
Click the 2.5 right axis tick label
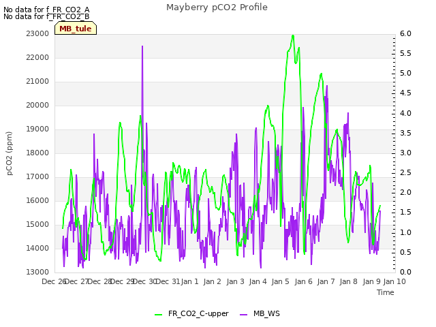tap(405, 172)
